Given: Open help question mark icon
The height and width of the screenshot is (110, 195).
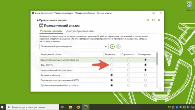Looking at the screenshot, I should tap(160, 89).
